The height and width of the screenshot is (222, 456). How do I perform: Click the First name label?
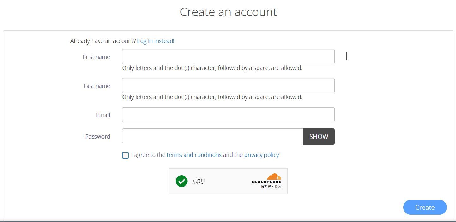96,57
